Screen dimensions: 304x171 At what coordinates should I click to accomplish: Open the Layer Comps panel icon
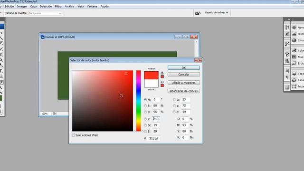(287, 87)
